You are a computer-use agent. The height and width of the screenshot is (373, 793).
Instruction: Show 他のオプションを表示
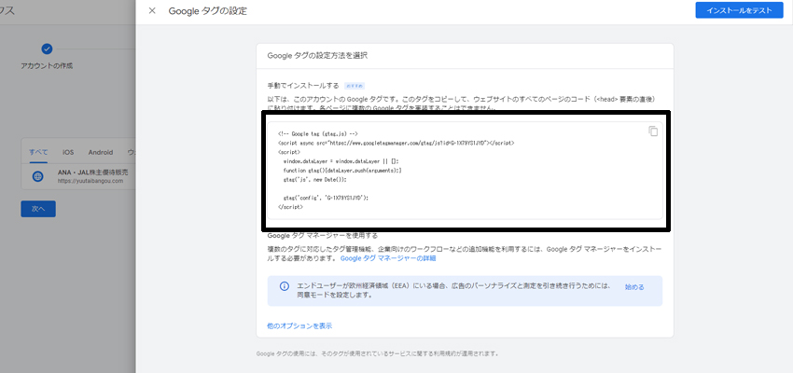(299, 326)
